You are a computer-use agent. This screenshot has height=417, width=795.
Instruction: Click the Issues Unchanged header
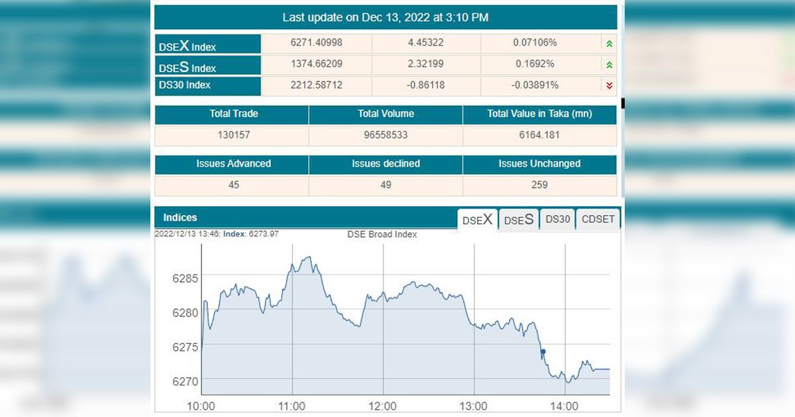[539, 163]
